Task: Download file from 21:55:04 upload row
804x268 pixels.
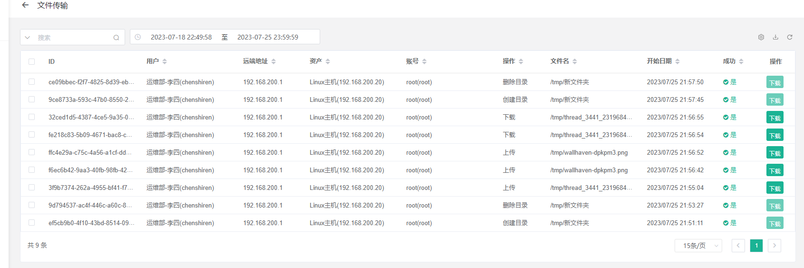Action: (775, 188)
